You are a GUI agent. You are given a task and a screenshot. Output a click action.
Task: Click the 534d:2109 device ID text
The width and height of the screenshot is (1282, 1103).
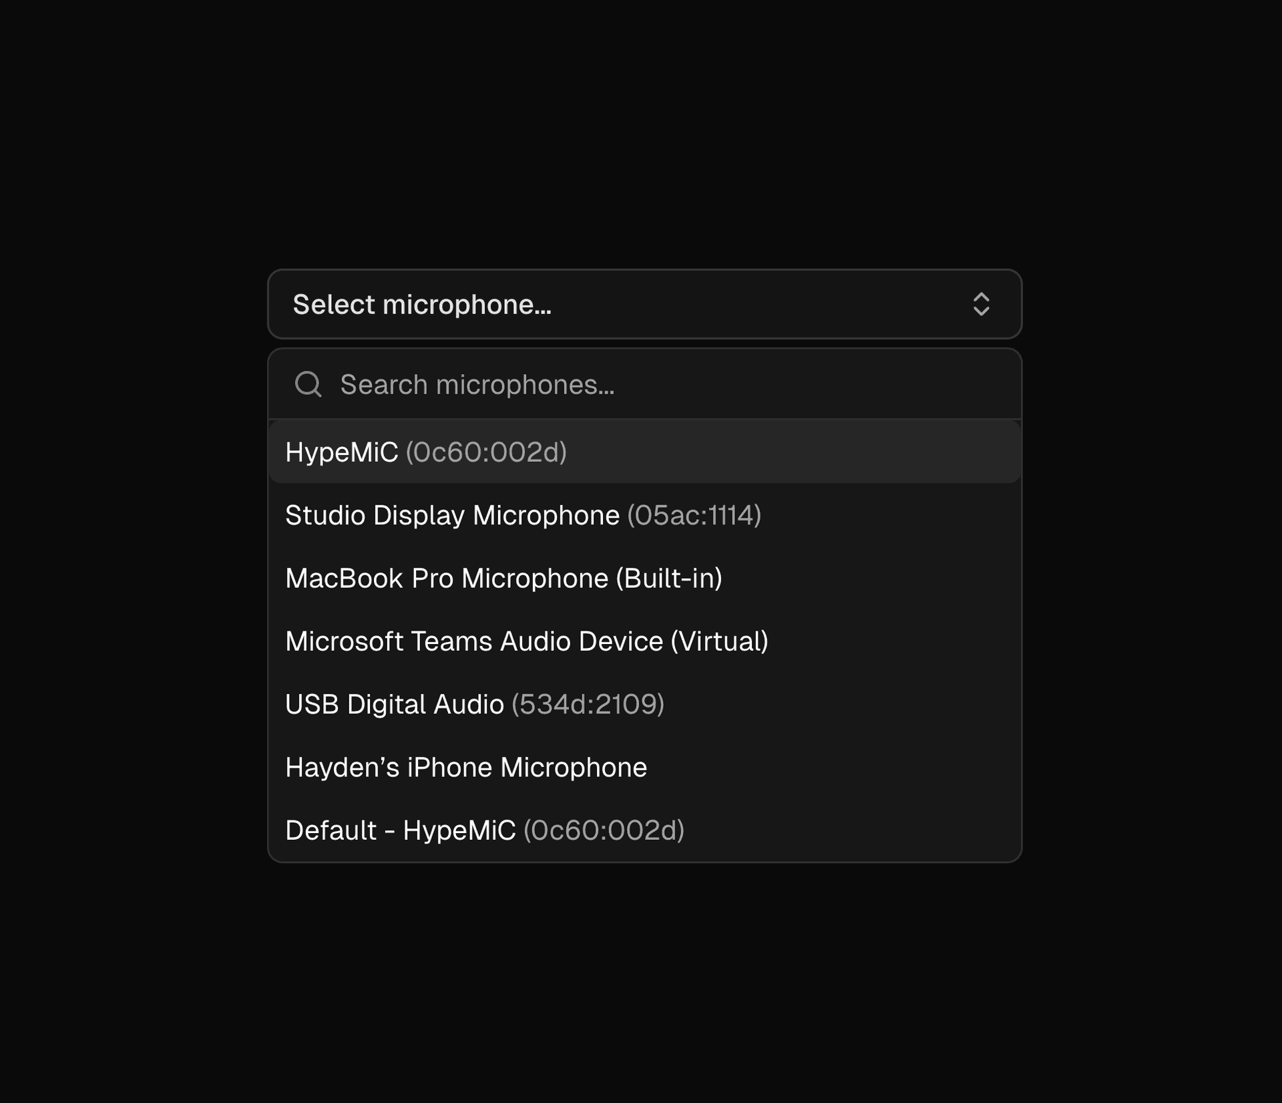588,704
